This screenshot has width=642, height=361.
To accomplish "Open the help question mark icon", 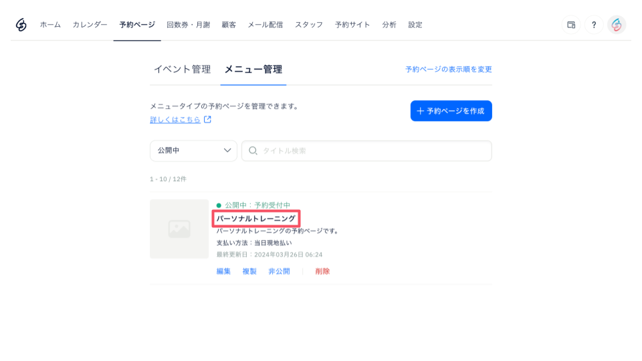I will point(594,25).
